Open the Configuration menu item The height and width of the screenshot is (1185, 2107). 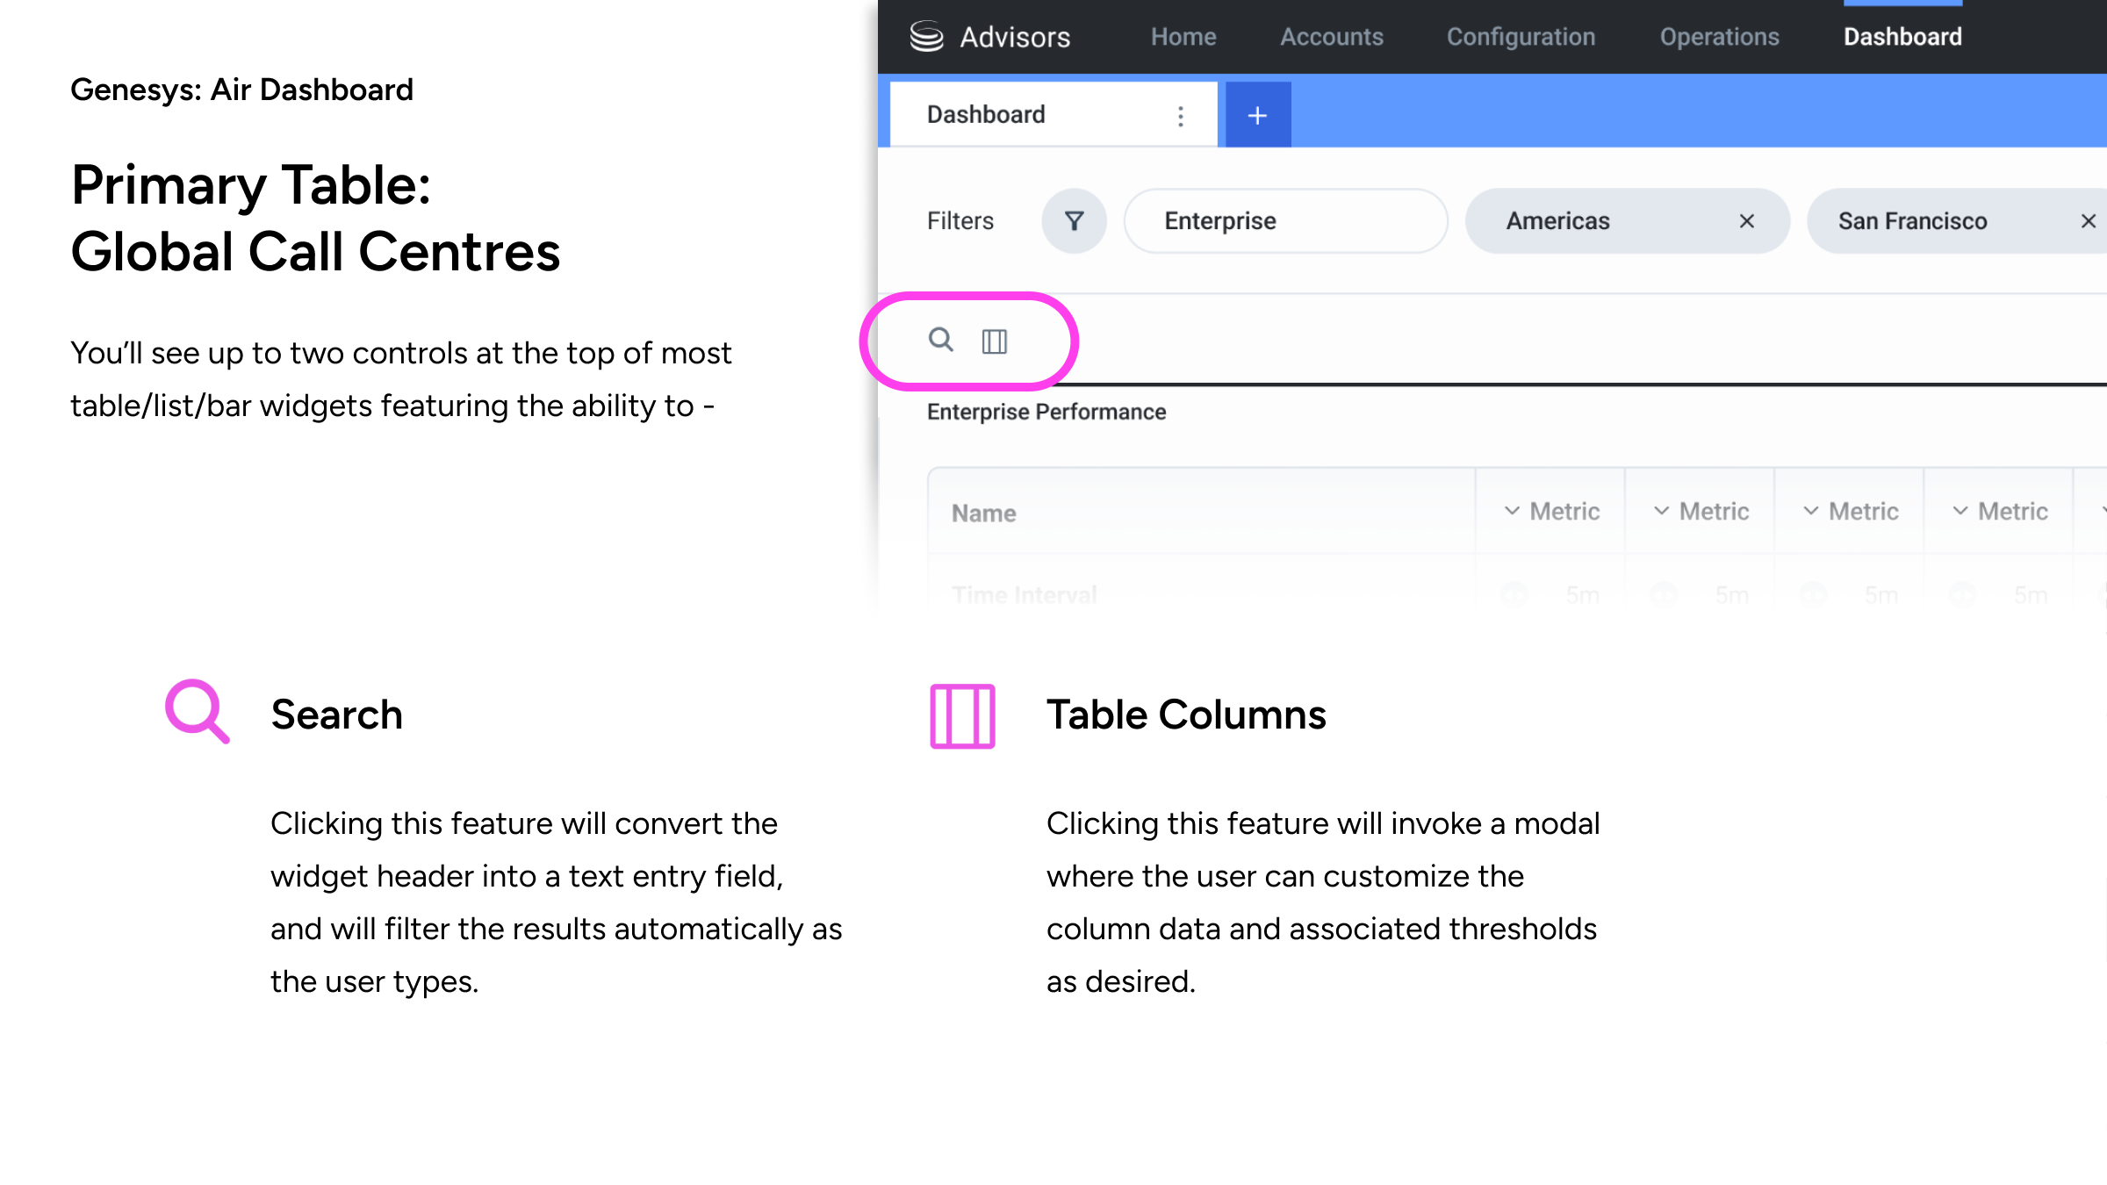1521,37
